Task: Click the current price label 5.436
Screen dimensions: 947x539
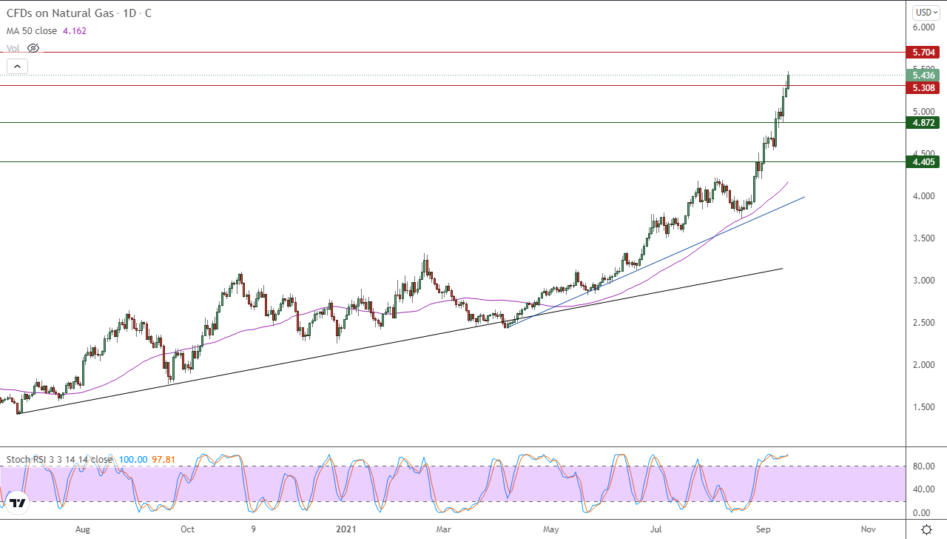Action: pos(923,75)
